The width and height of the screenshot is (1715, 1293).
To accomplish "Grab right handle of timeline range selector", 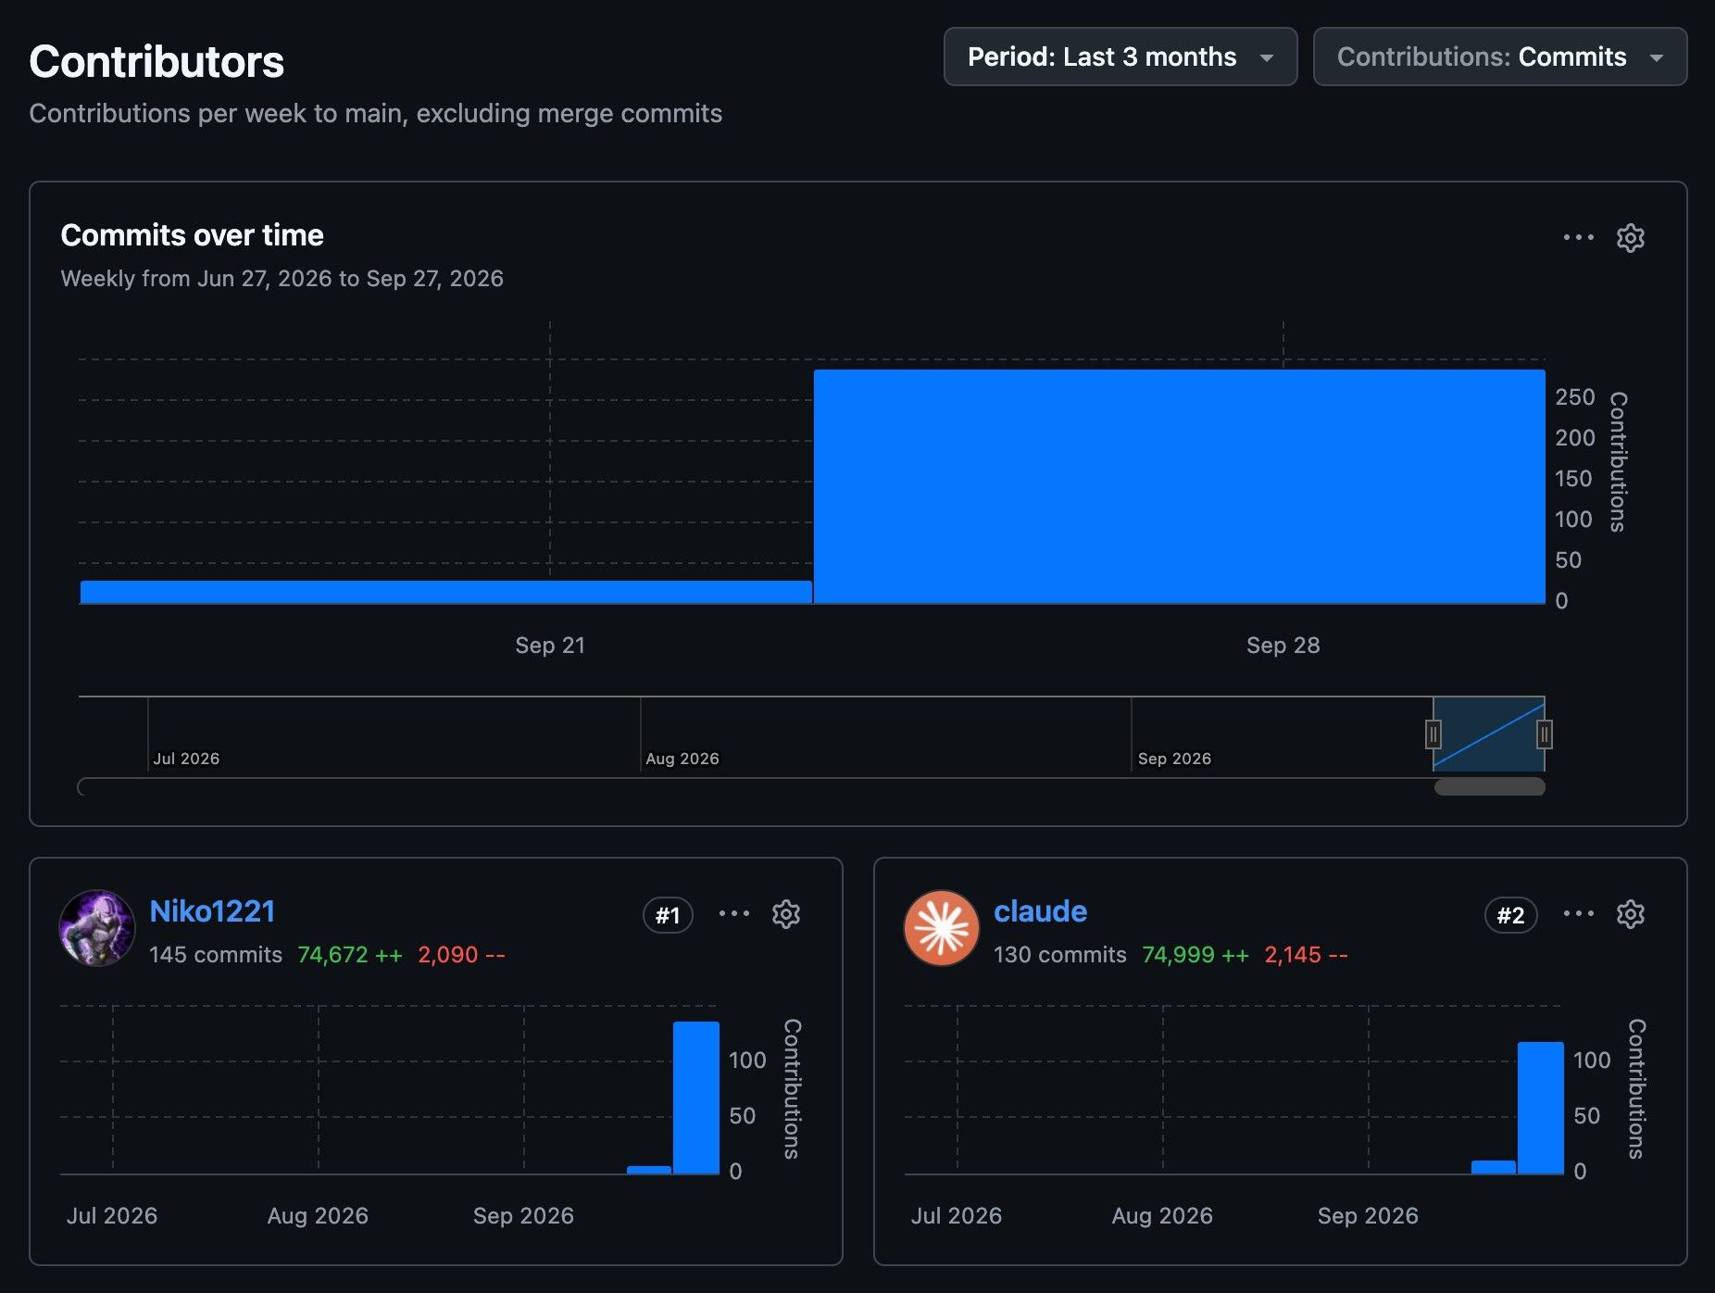I will coord(1545,734).
